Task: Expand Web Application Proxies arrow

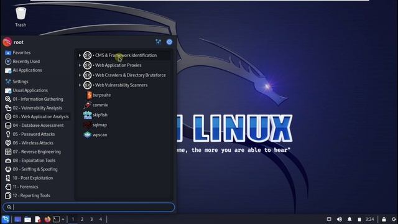Action: tap(80, 65)
